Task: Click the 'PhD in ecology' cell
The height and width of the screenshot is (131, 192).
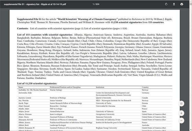Action: [x=56, y=109]
